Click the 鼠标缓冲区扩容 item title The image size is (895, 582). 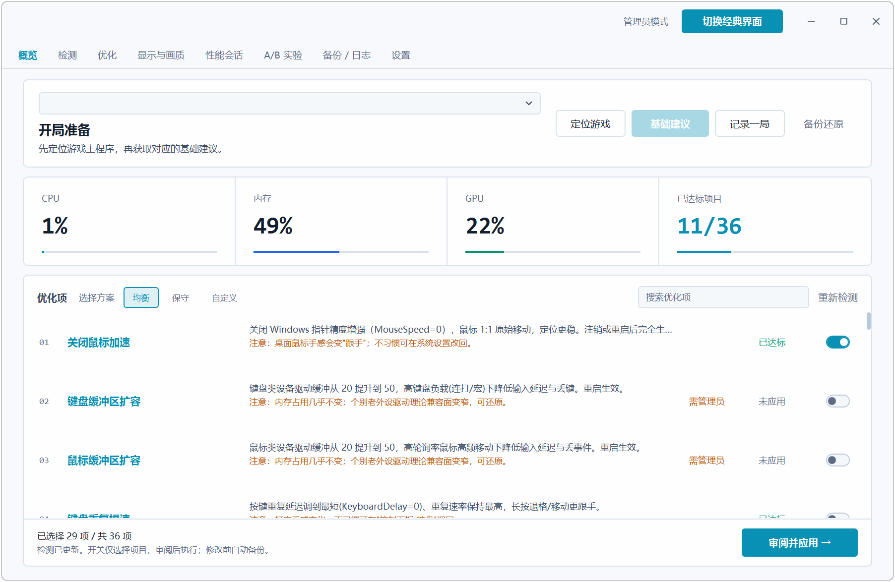pyautogui.click(x=104, y=460)
